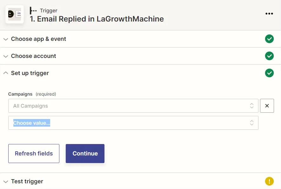
Task: Click the trigger lightning step icon
Action: pyautogui.click(x=33, y=10)
